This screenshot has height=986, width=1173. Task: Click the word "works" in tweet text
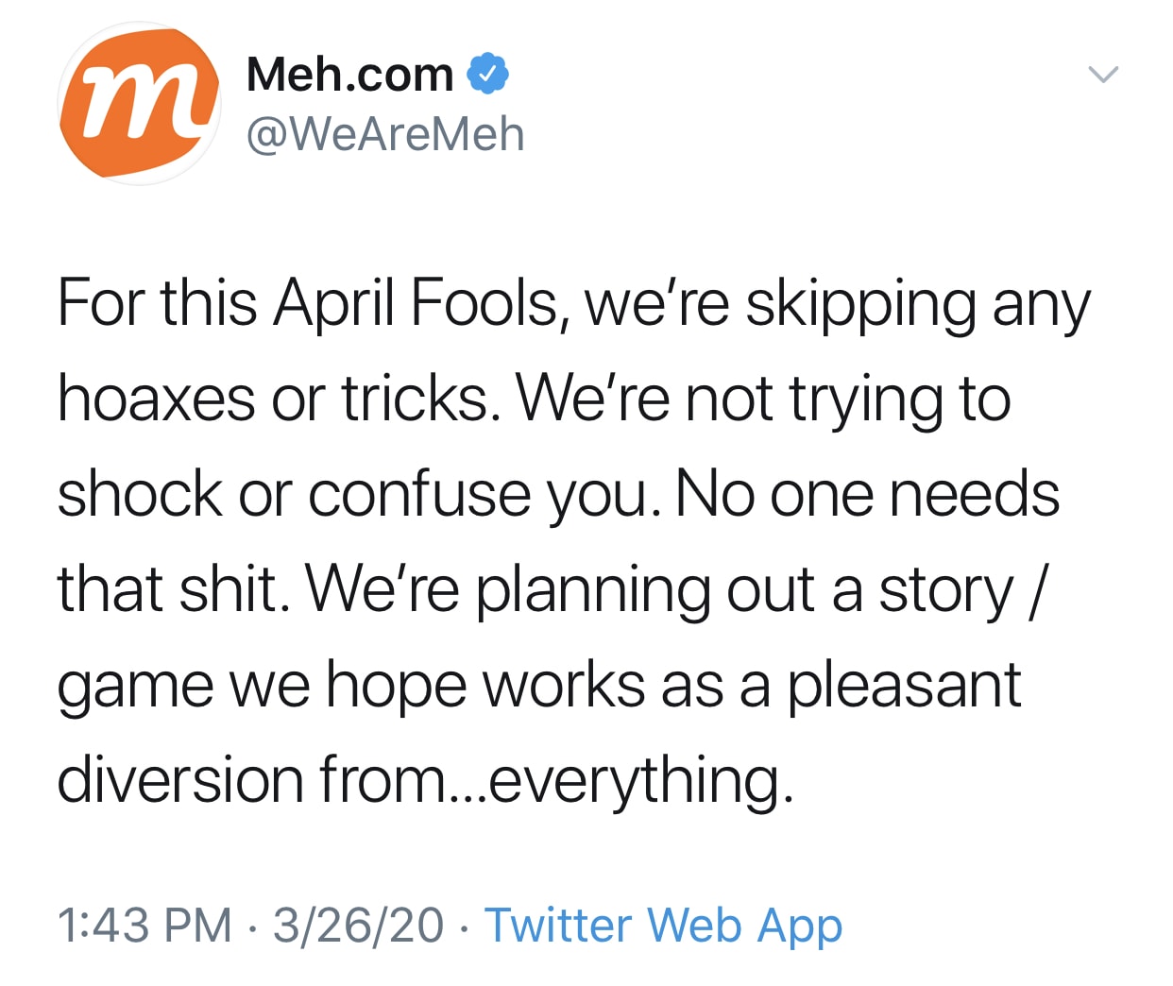[x=564, y=686]
